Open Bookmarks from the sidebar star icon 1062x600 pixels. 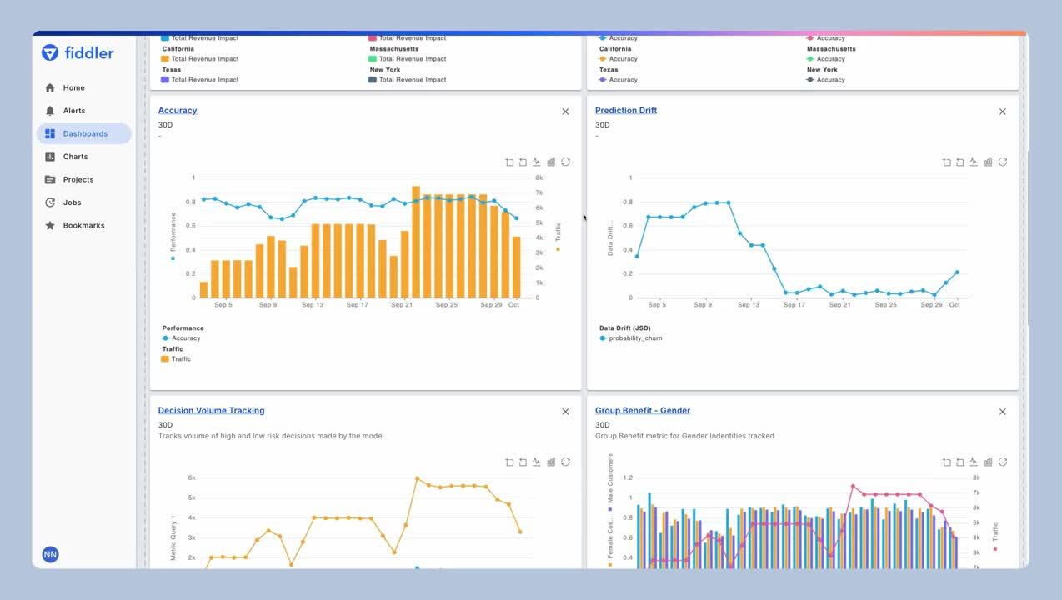[x=50, y=225]
